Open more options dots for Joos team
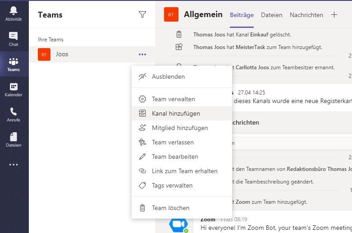The width and height of the screenshot is (352, 233). click(142, 54)
